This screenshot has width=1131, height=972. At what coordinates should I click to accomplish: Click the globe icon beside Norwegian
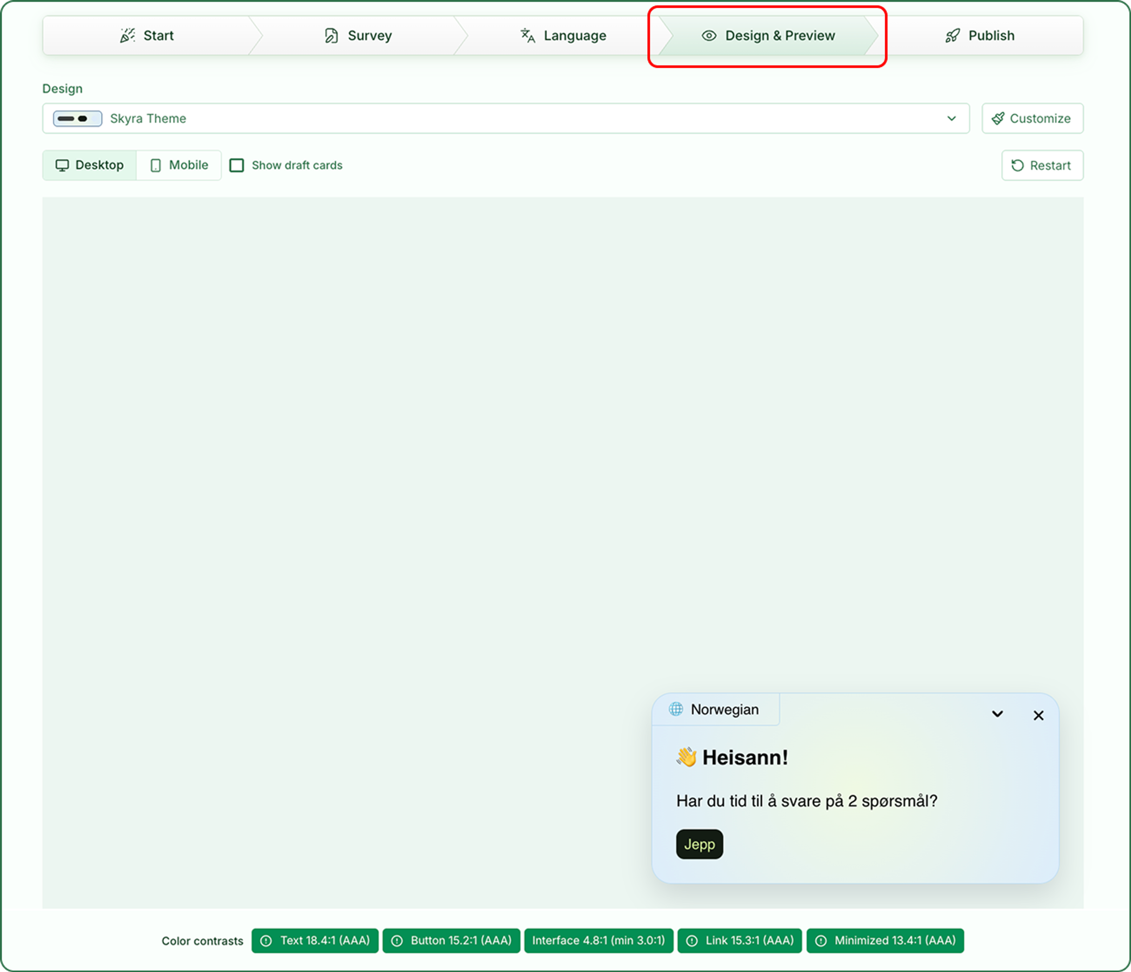676,709
